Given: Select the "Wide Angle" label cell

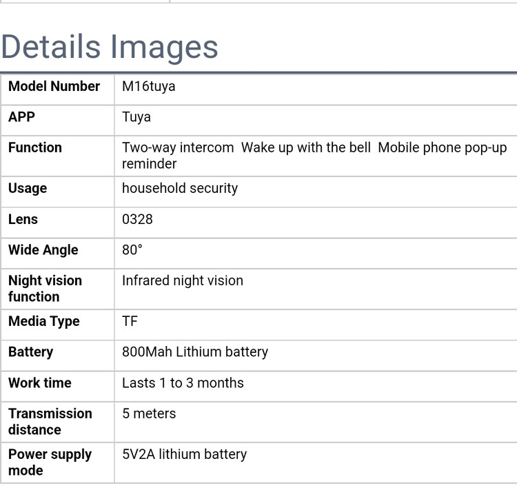Looking at the screenshot, I should tap(43, 250).
